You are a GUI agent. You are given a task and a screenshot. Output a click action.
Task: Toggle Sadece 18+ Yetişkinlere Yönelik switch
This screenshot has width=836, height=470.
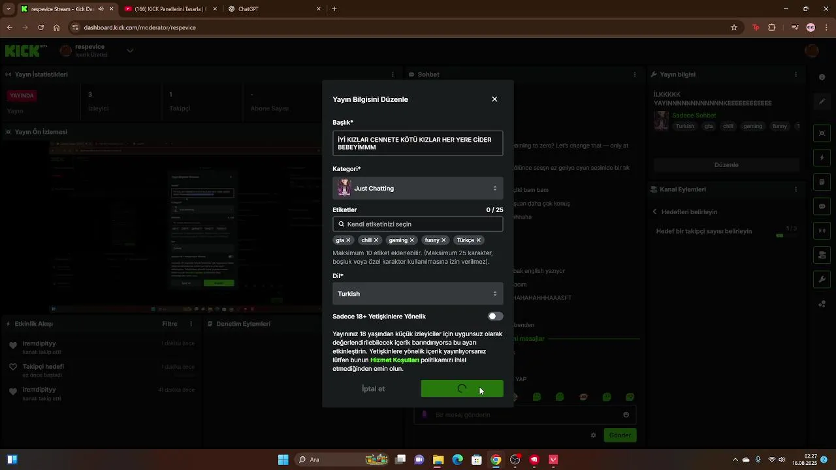(x=495, y=317)
